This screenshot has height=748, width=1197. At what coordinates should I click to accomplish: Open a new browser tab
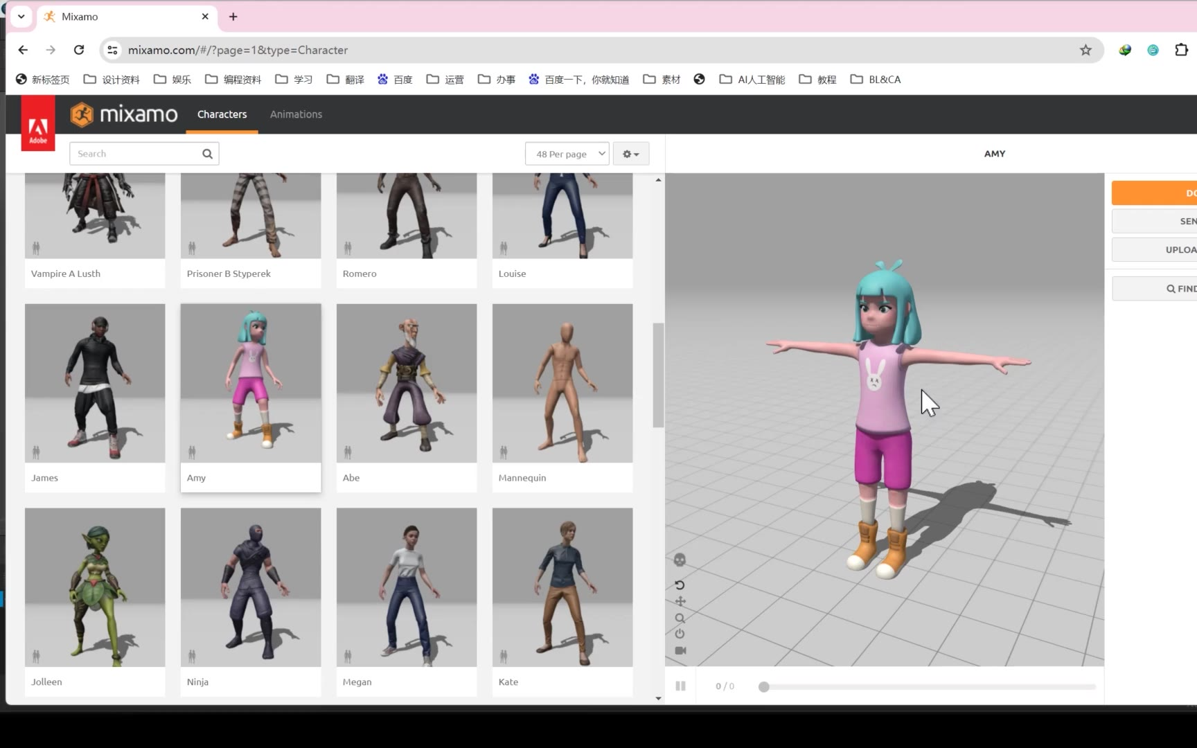click(233, 17)
